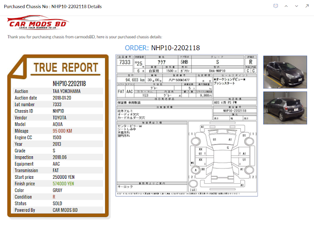Click auction date 2018-01-20
The image size is (314, 226).
[x=62, y=98]
